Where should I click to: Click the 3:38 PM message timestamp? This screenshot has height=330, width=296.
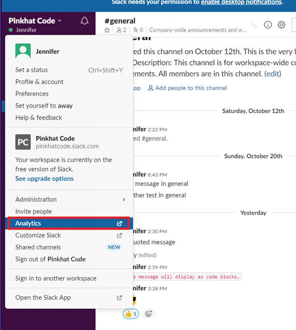tap(157, 289)
